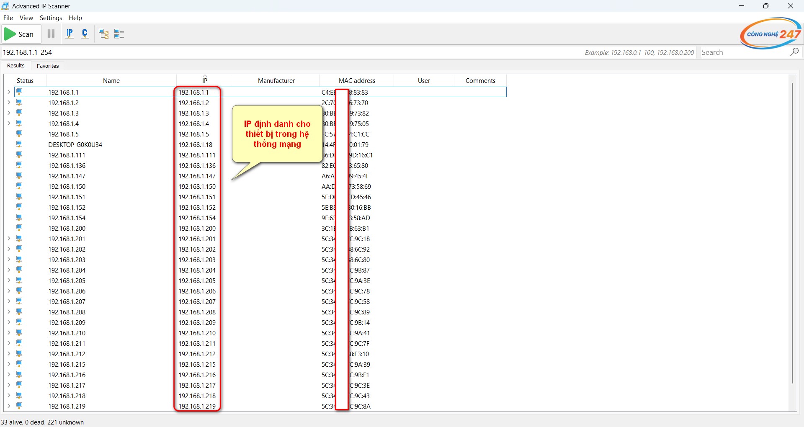The height and width of the screenshot is (427, 804).
Task: Open the Help menu
Action: click(x=75, y=18)
